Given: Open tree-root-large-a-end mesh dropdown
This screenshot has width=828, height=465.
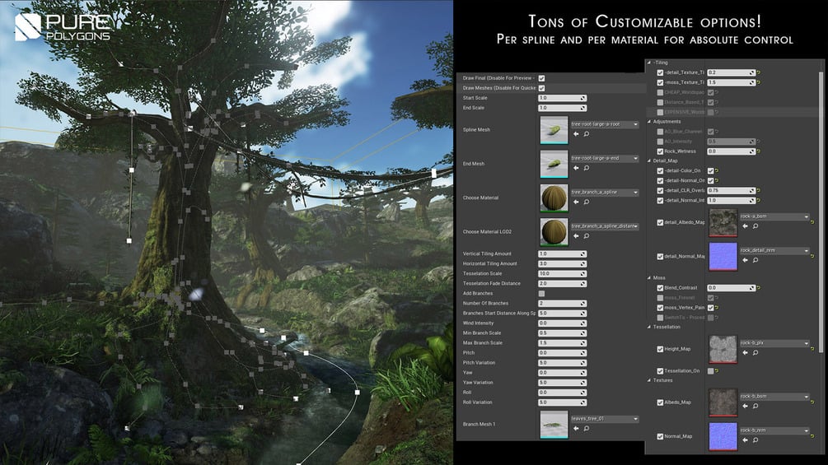Looking at the screenshot, I should (605, 158).
